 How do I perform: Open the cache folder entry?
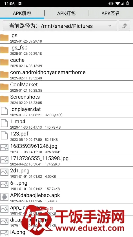click(66, 62)
